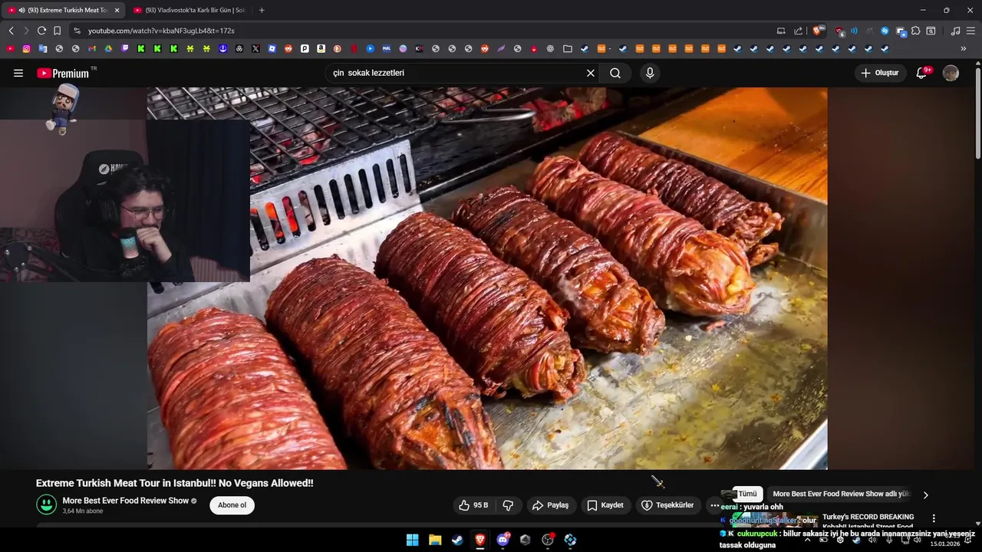The width and height of the screenshot is (982, 552).
Task: Click the browser address bar URL
Action: click(x=161, y=31)
